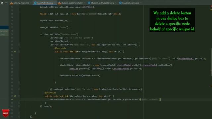Screen dimensions: 212x119
Task: Close the MainActivity.java tab
Action: (x=55, y=3)
